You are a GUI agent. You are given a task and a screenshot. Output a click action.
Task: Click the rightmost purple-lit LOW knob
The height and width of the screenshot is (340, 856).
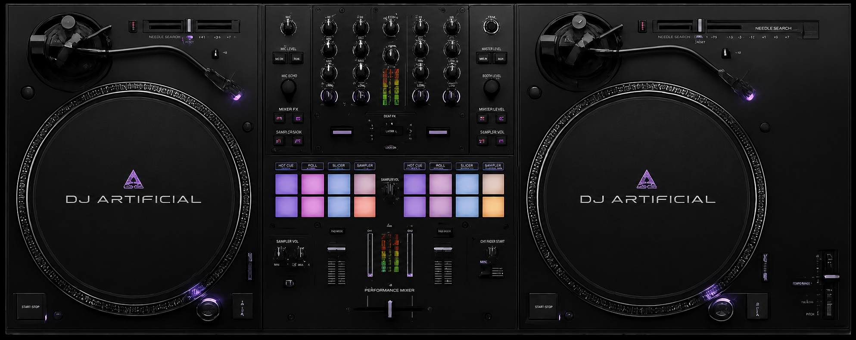tap(451, 96)
